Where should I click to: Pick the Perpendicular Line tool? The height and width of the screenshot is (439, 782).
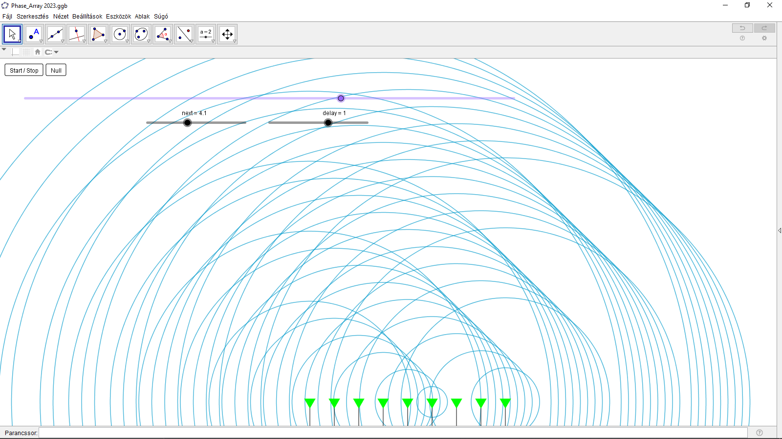click(77, 34)
